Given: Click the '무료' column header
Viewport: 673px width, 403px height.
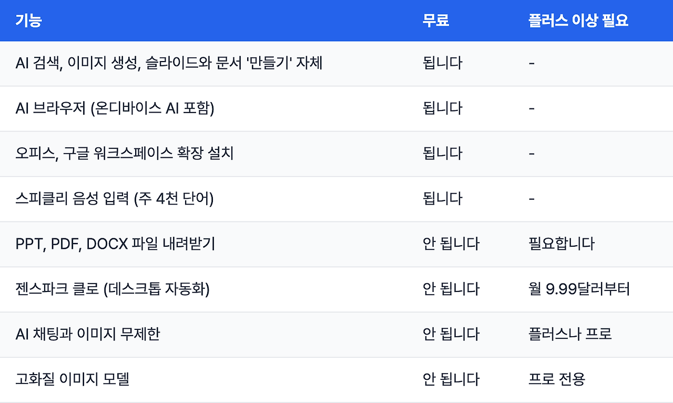Looking at the screenshot, I should click(x=436, y=21).
